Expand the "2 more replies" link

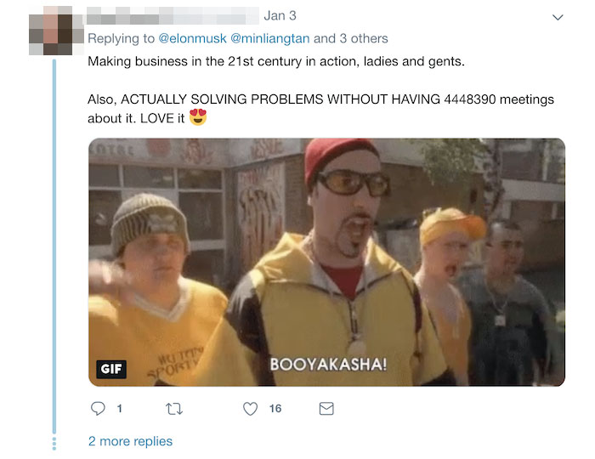[130, 441]
